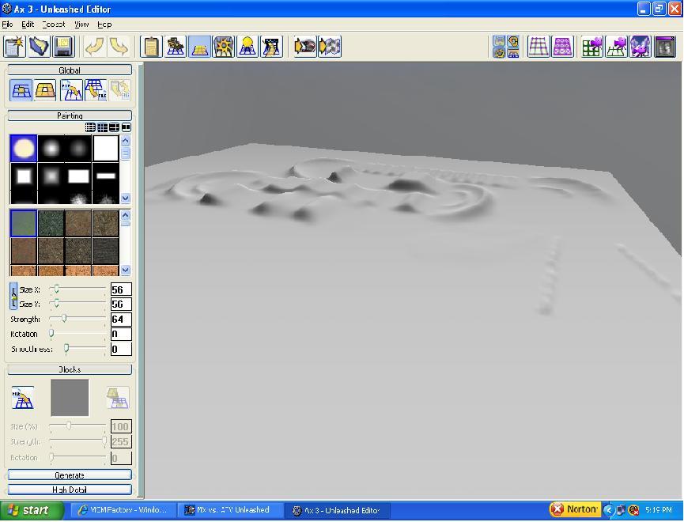Screen dimensions: 684x522
Task: Click the new document icon in the toolbar
Action: [x=15, y=47]
